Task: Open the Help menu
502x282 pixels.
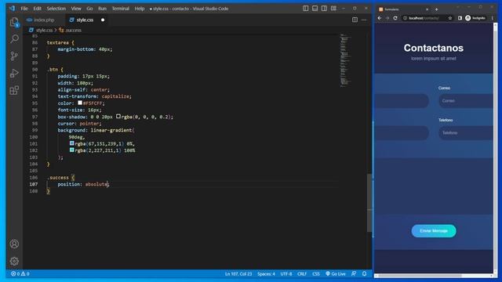Action: 140,9
